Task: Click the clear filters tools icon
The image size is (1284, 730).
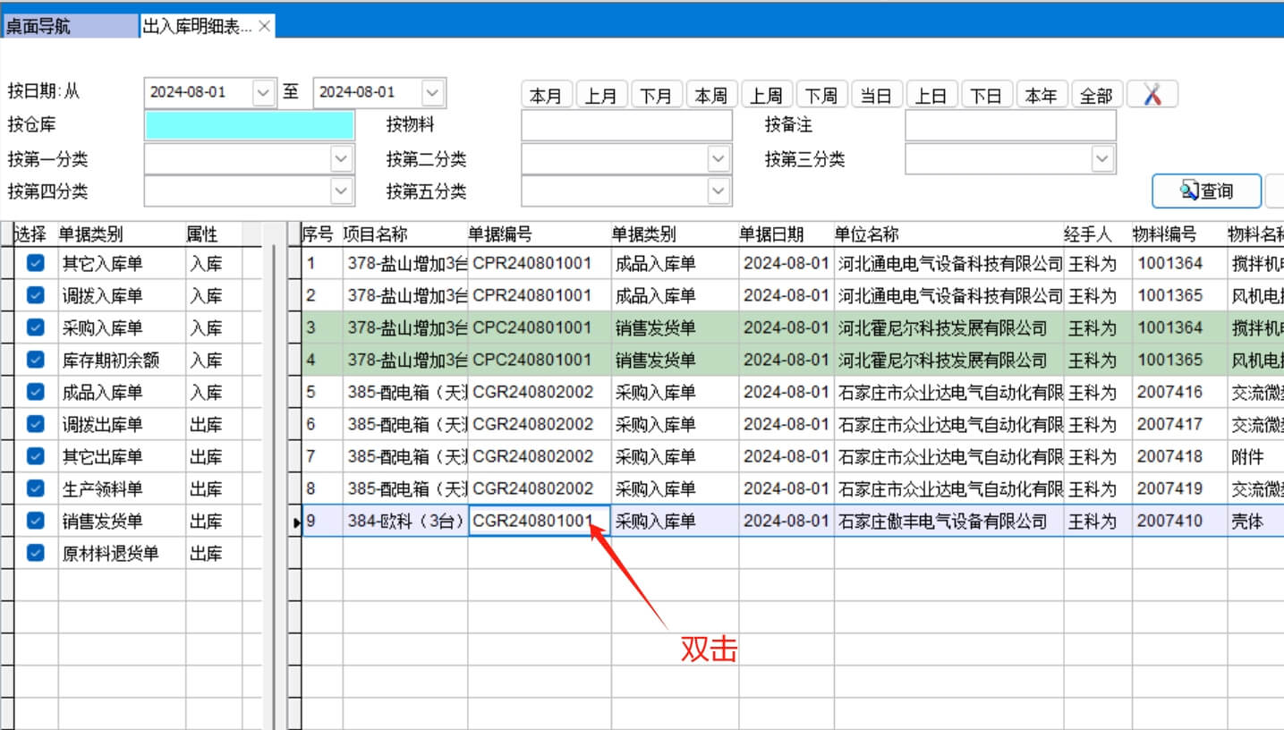Action: pyautogui.click(x=1152, y=95)
